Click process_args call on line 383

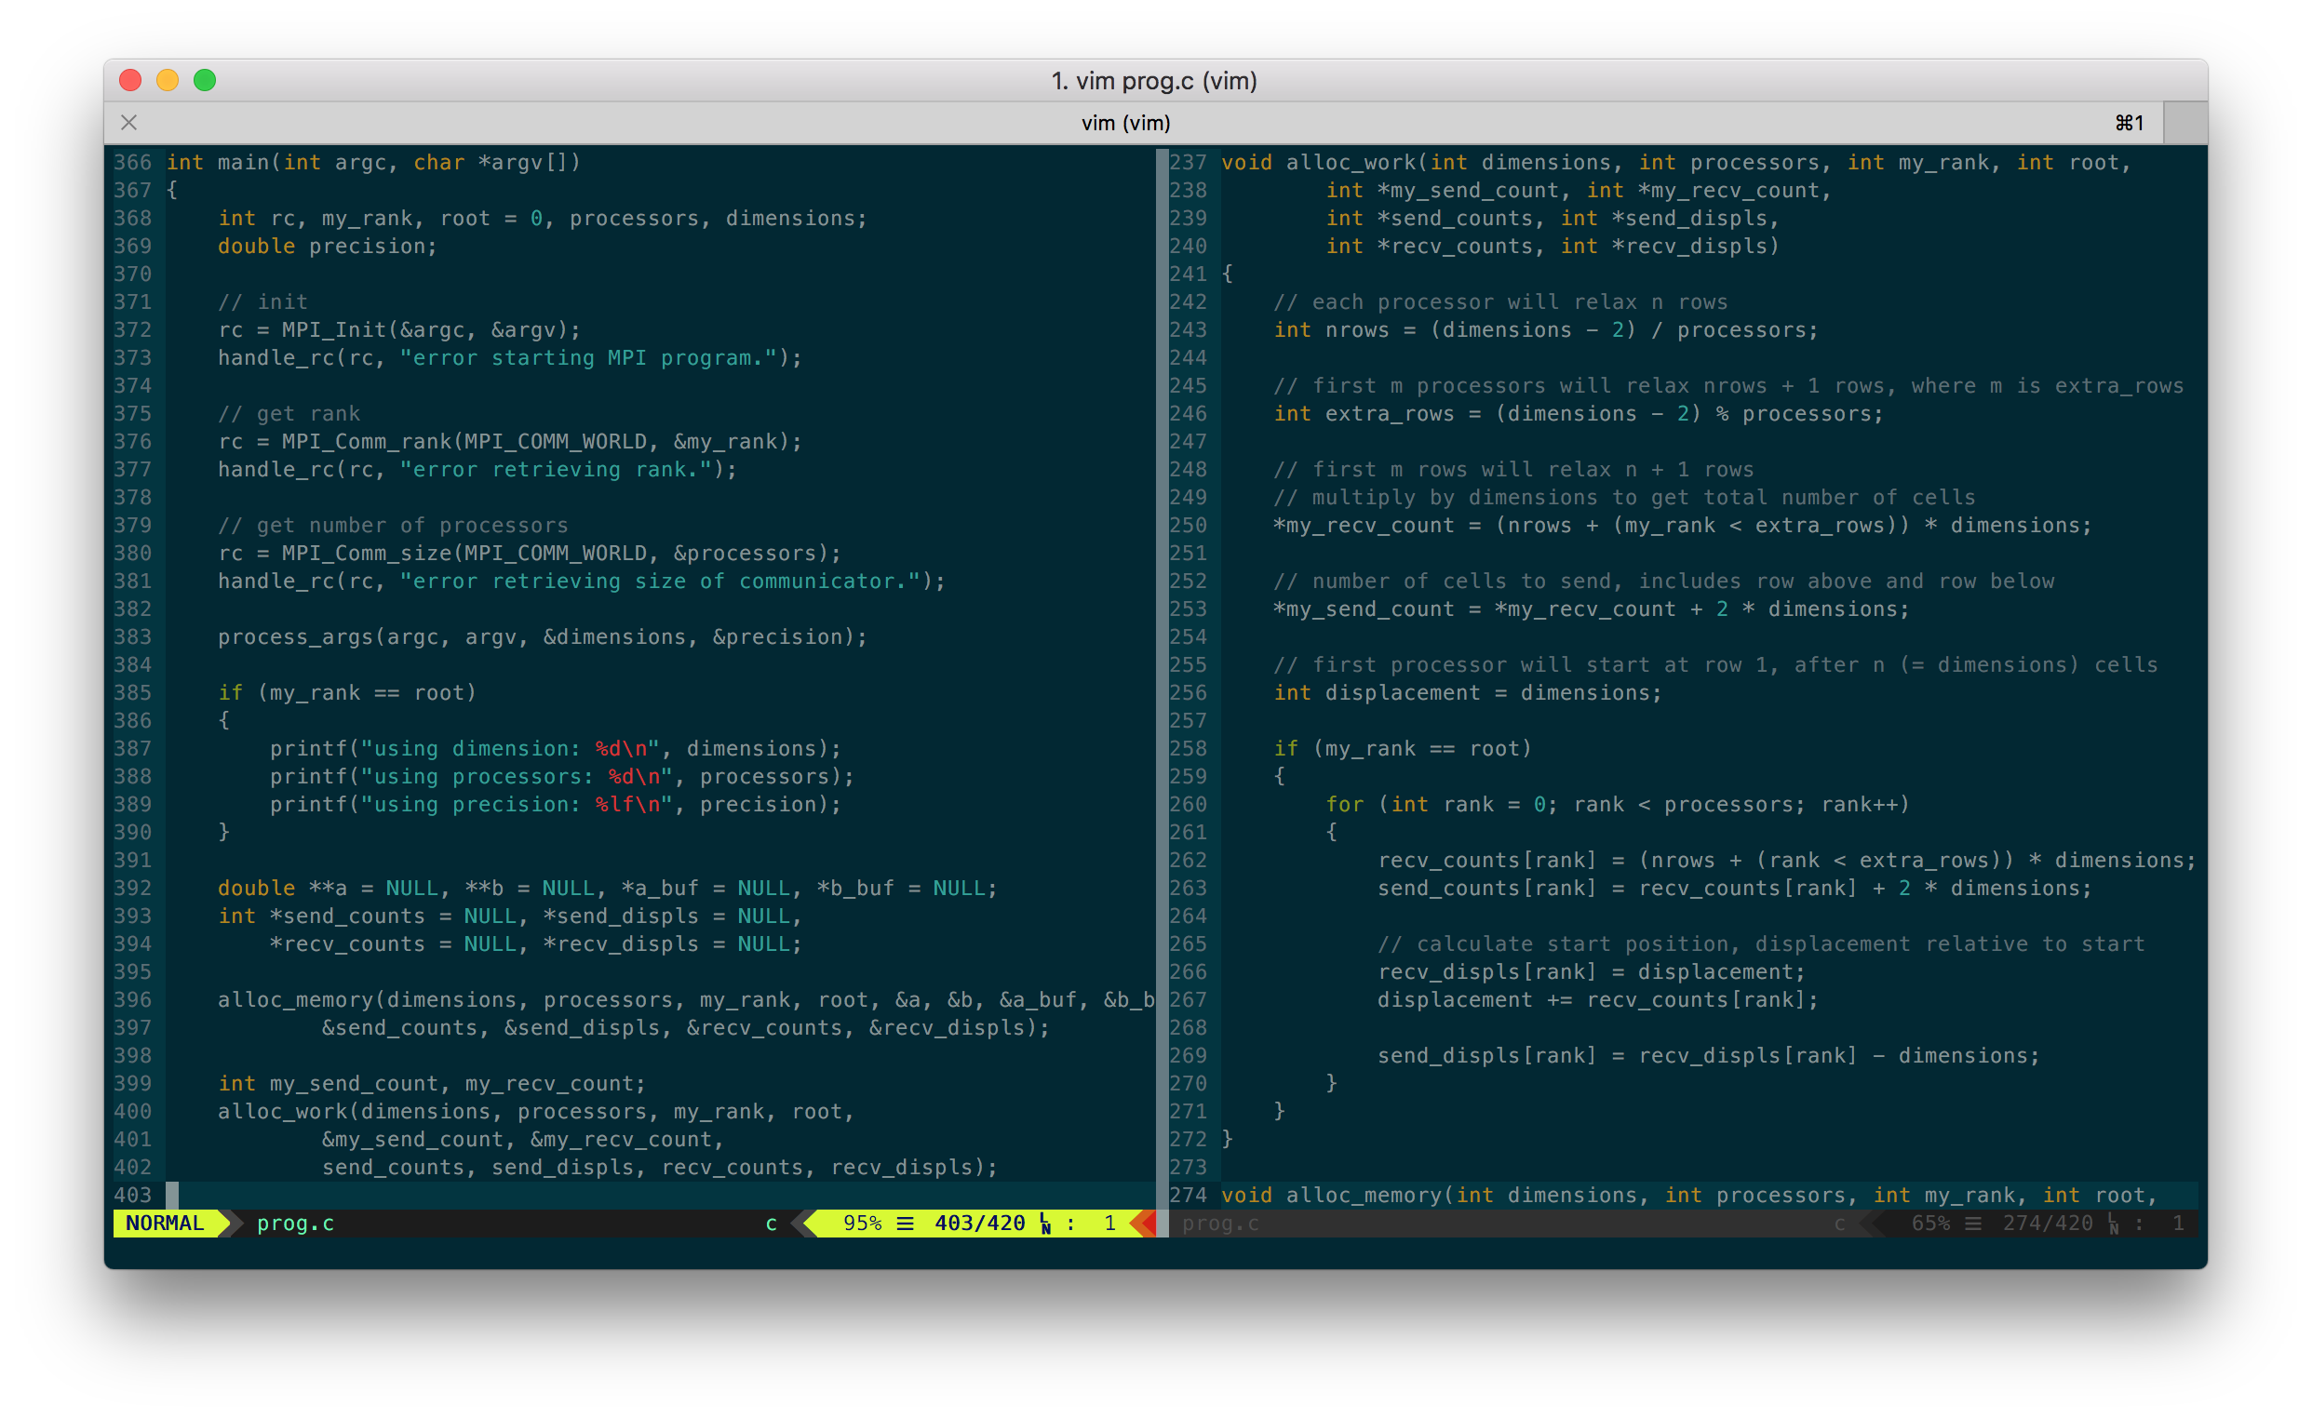[x=543, y=636]
